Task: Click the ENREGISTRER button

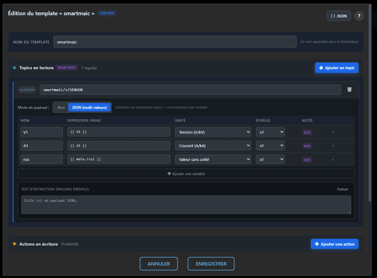Action: (x=211, y=264)
